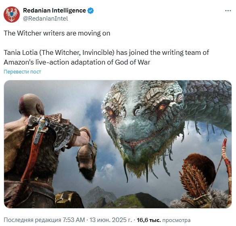Open the attached God of War image
Image resolution: width=236 pixels, height=226 pixels.
tap(117, 144)
